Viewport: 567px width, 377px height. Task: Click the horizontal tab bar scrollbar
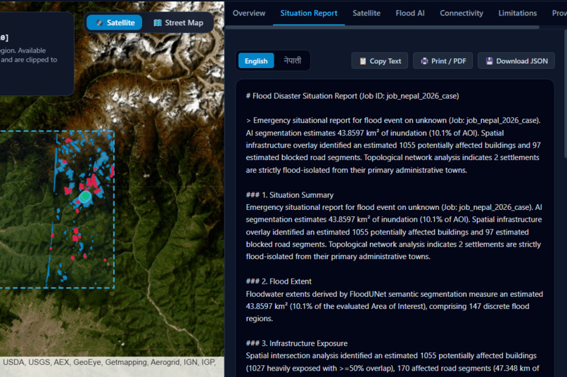(x=382, y=27)
